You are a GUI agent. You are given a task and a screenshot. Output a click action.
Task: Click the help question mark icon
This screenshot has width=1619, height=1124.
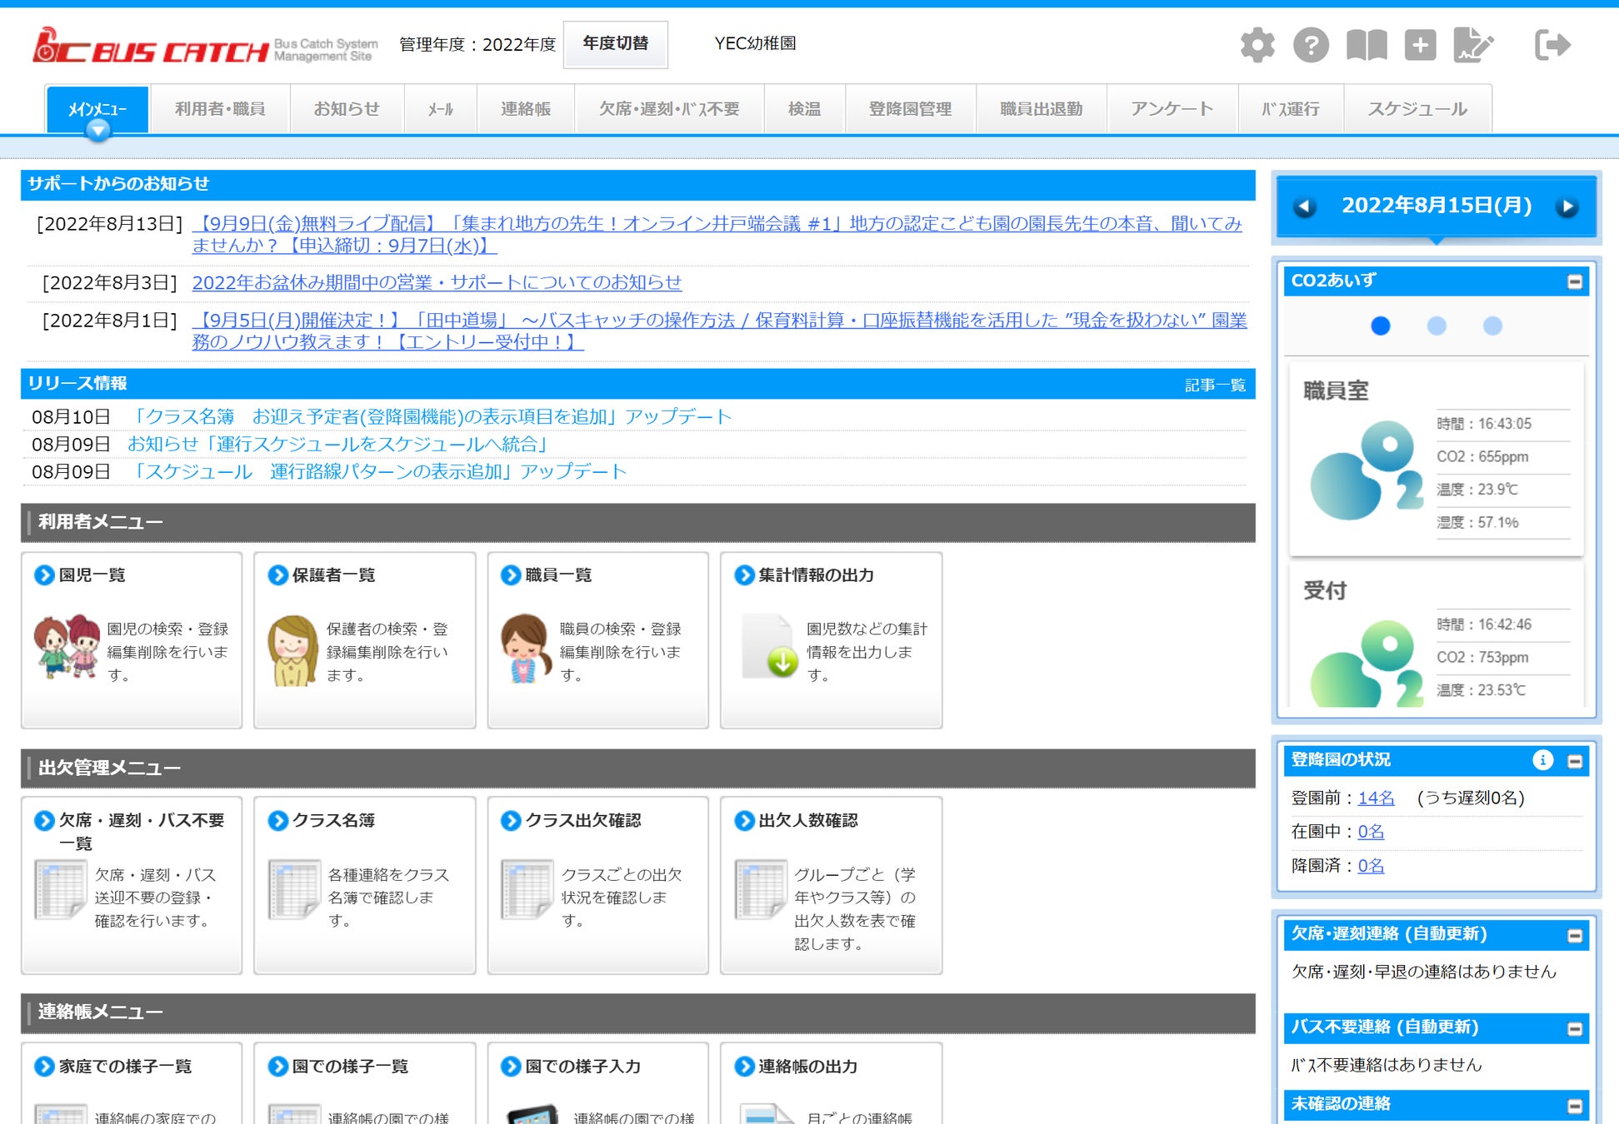coord(1311,45)
